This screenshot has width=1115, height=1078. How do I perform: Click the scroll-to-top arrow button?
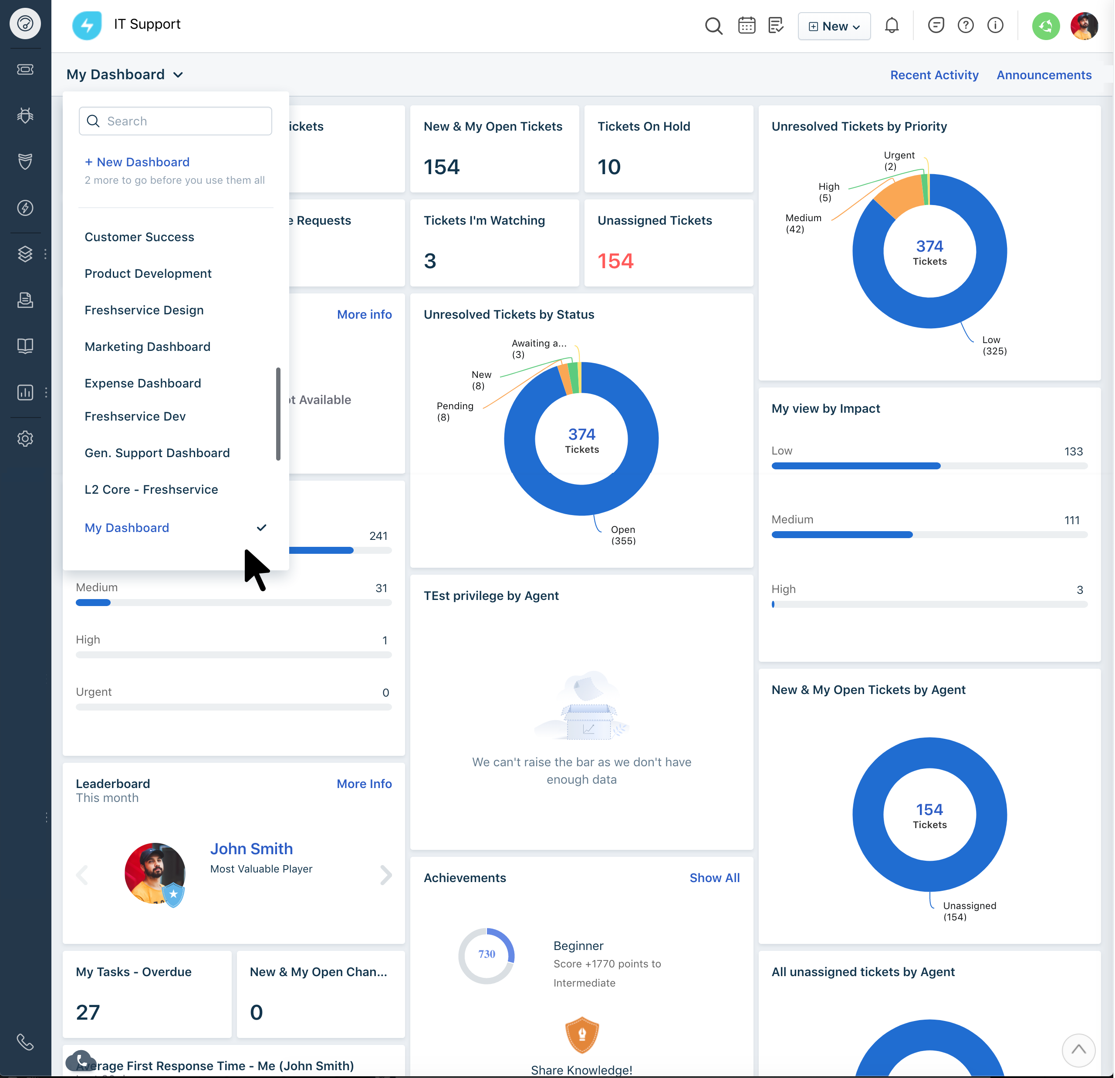pyautogui.click(x=1078, y=1050)
